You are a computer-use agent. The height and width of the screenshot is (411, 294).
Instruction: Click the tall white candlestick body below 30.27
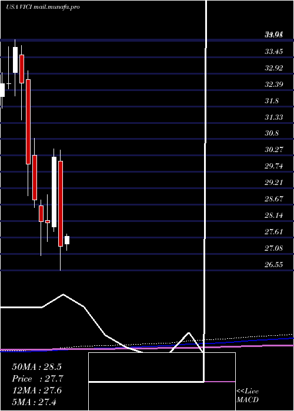point(54,192)
